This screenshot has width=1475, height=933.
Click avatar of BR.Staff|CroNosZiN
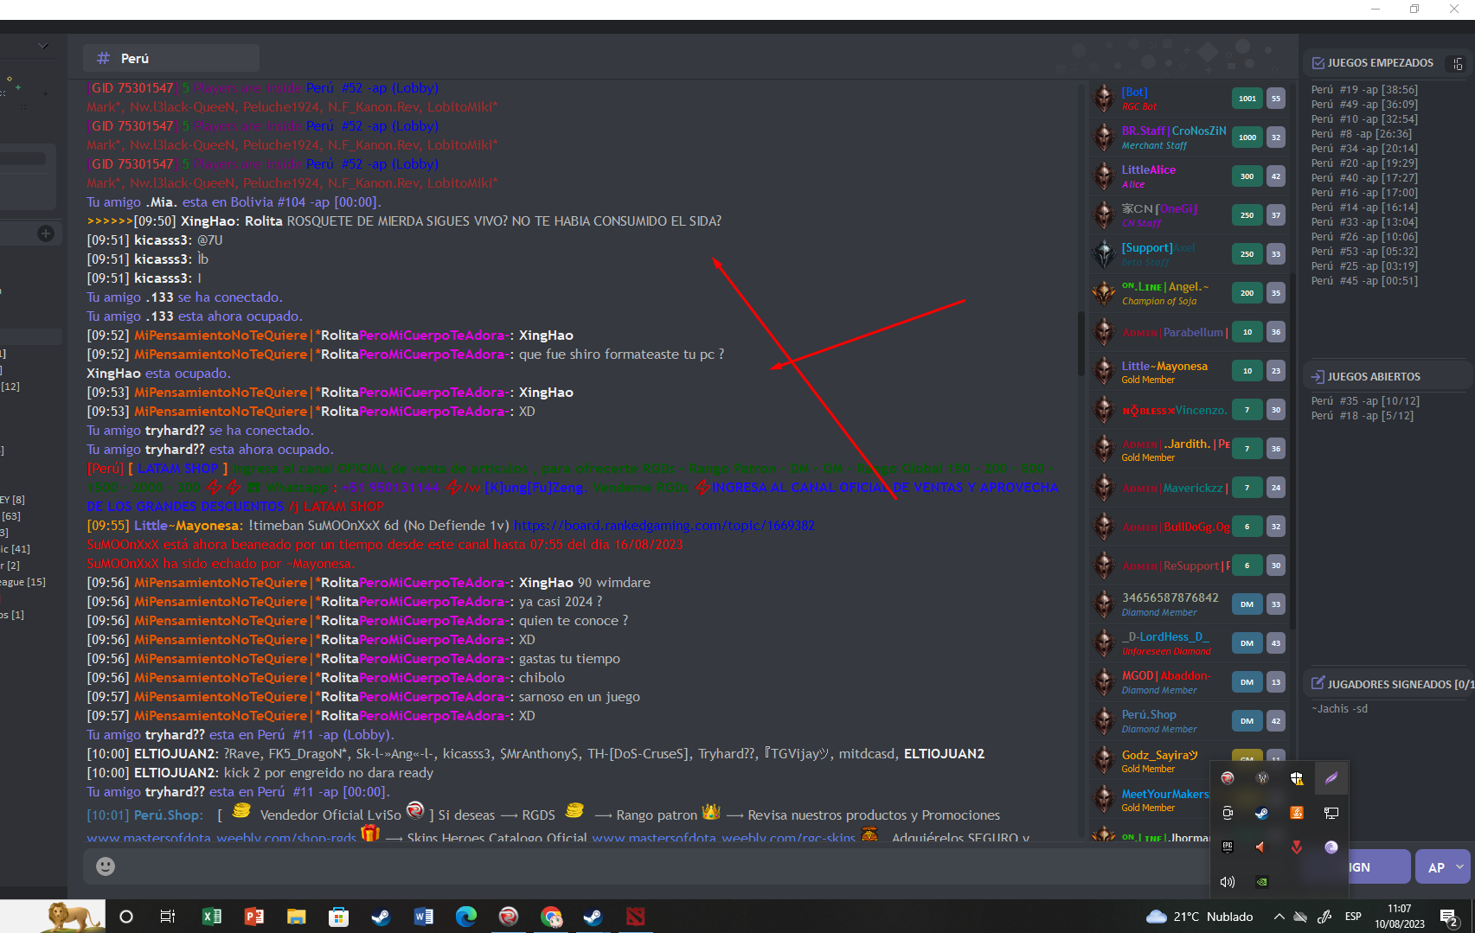point(1104,137)
